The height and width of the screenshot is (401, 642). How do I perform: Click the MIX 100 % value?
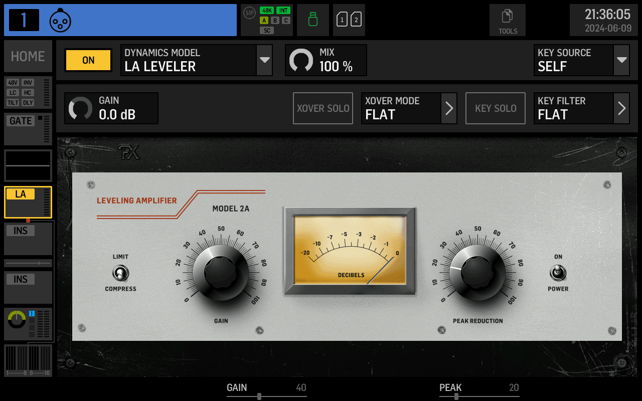coord(336,67)
